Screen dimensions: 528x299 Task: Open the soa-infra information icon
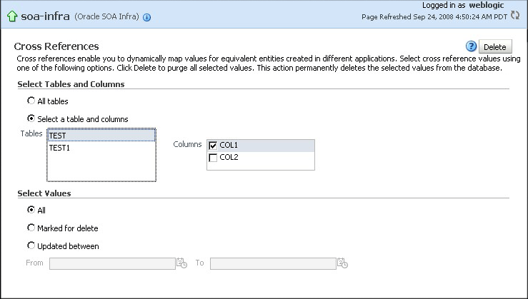pos(146,18)
